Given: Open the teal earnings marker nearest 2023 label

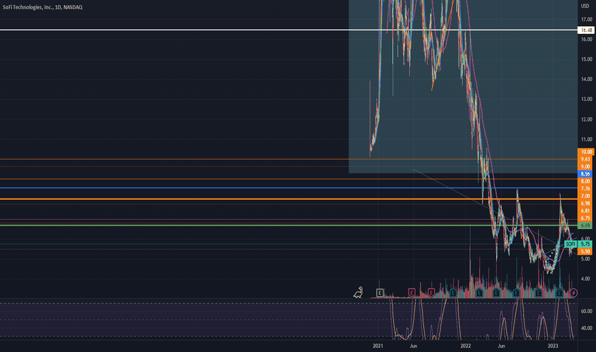Looking at the screenshot, I should [559, 292].
